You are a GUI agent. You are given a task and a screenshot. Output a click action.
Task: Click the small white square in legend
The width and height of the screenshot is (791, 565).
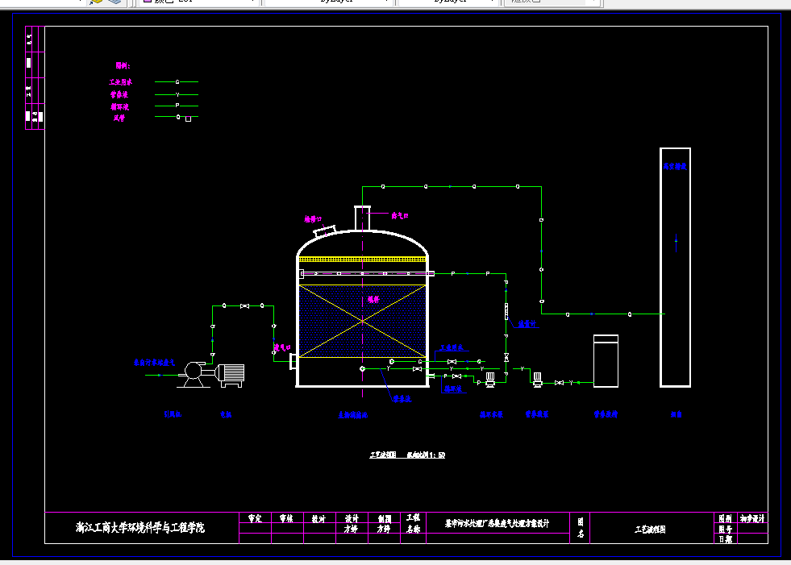(188, 119)
